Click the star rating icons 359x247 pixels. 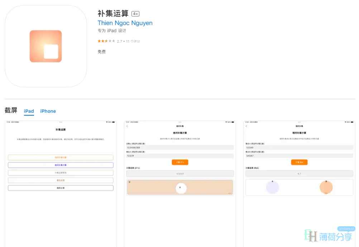pyautogui.click(x=106, y=41)
